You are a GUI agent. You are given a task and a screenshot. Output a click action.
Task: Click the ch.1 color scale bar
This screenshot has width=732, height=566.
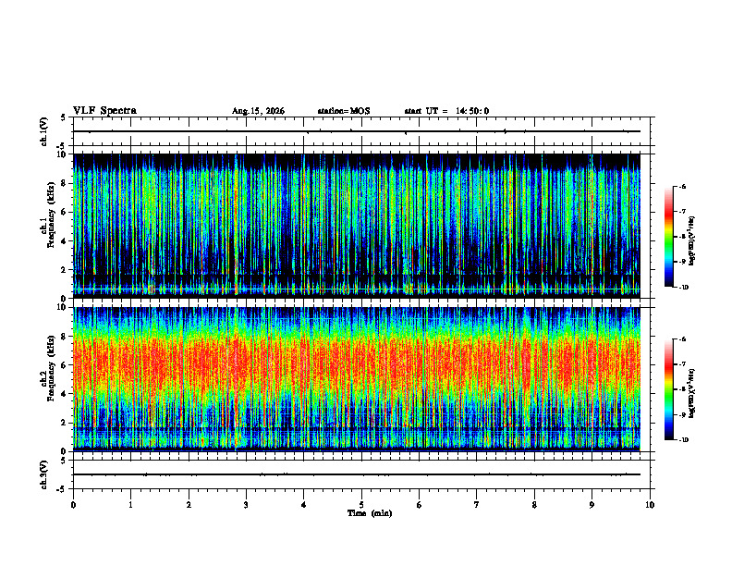coord(668,237)
